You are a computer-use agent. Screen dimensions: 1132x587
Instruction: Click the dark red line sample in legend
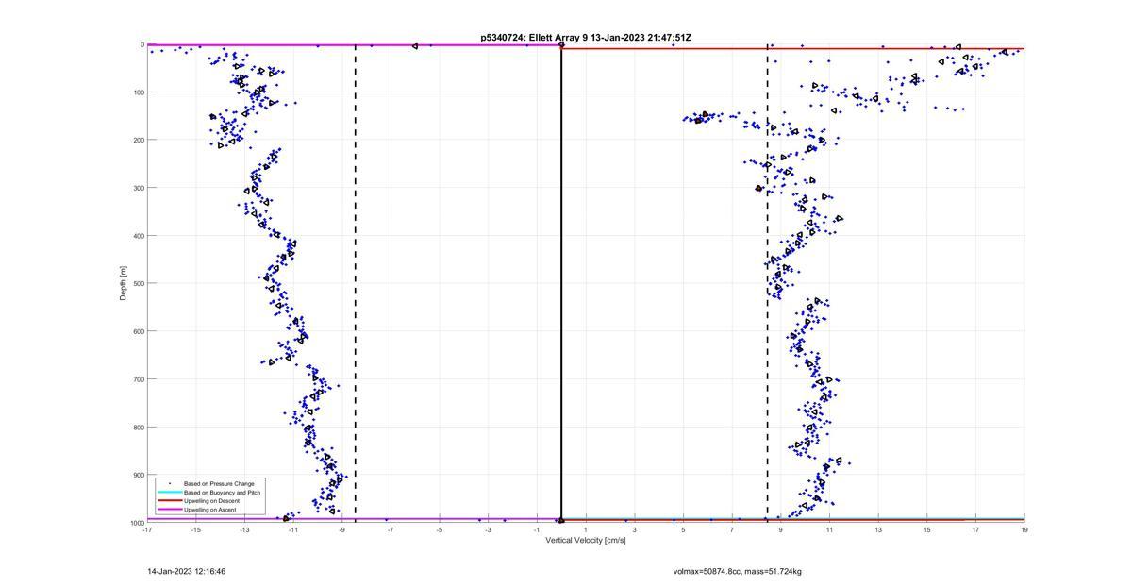[170, 501]
